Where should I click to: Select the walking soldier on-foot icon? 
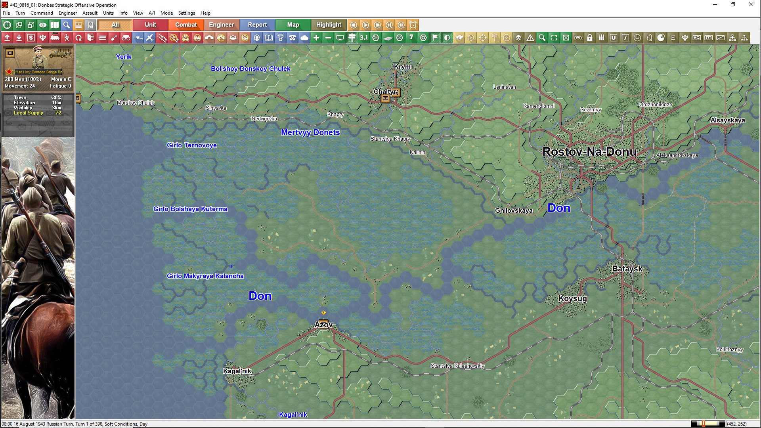click(67, 38)
